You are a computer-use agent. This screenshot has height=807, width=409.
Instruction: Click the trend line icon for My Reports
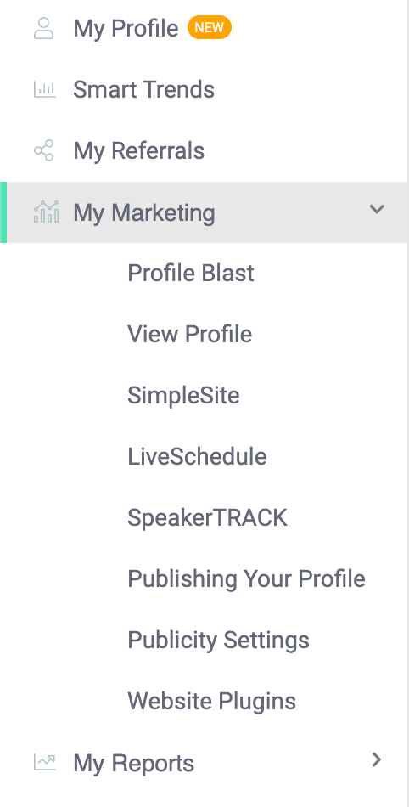click(x=45, y=762)
